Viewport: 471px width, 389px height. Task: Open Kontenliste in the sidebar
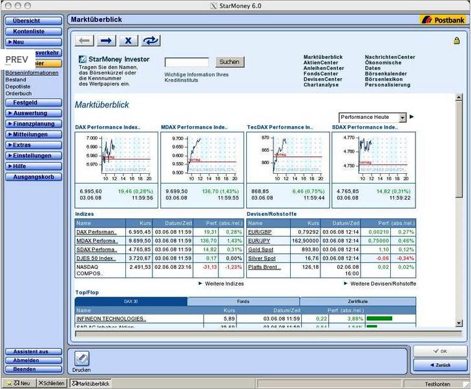coord(34,32)
